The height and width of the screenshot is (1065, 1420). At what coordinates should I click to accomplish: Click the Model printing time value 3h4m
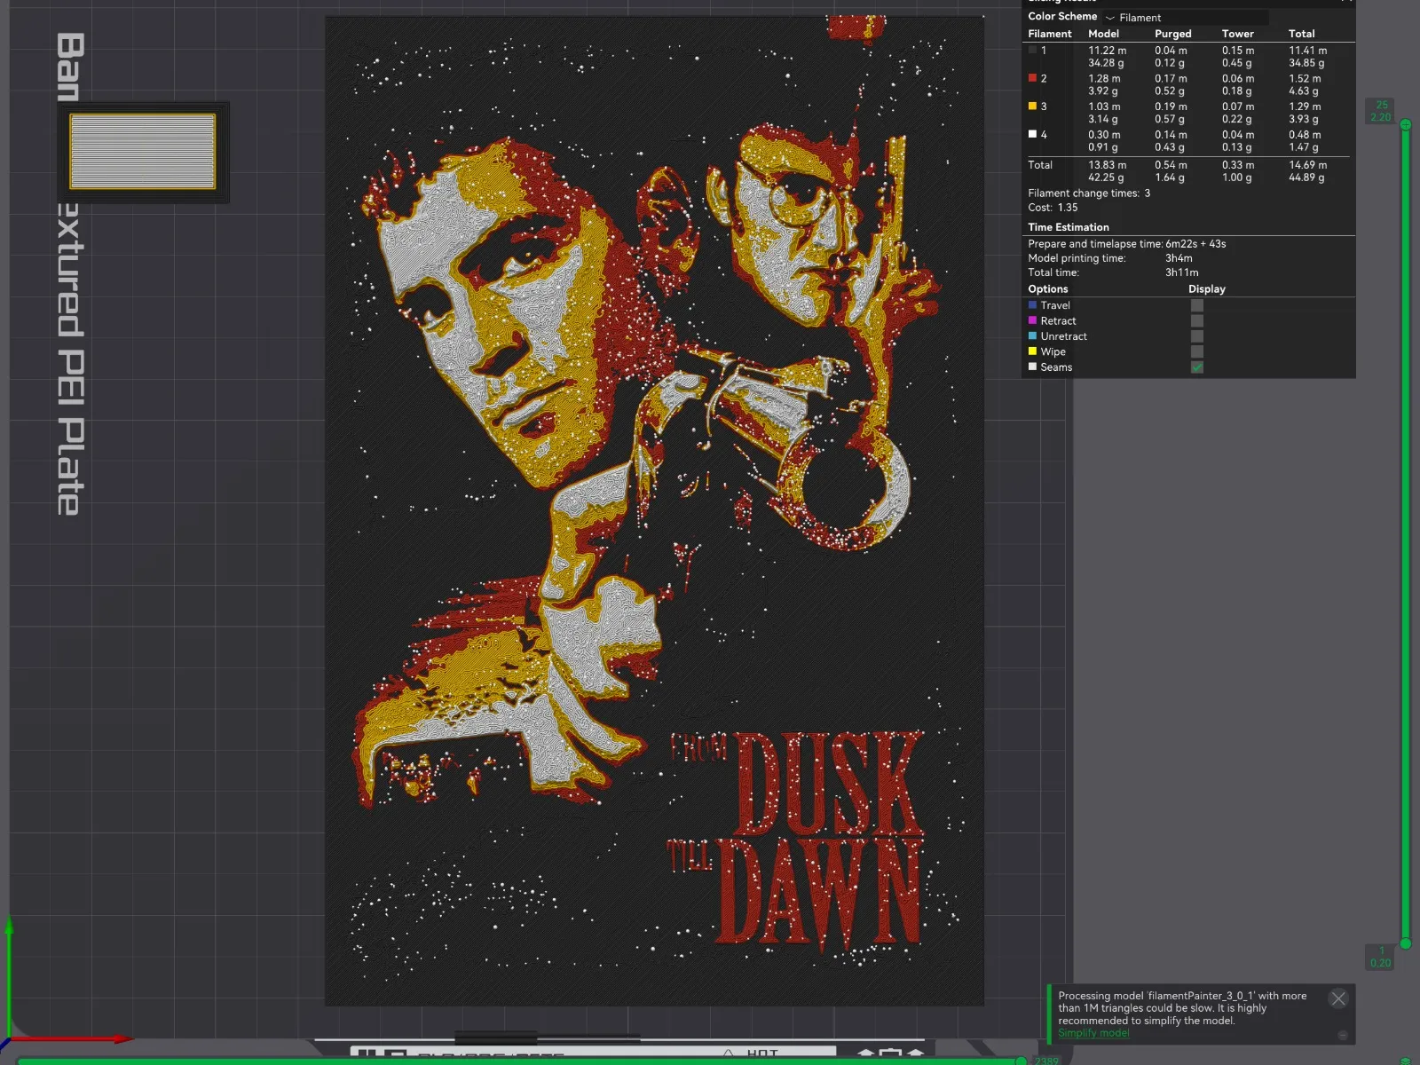click(x=1179, y=258)
